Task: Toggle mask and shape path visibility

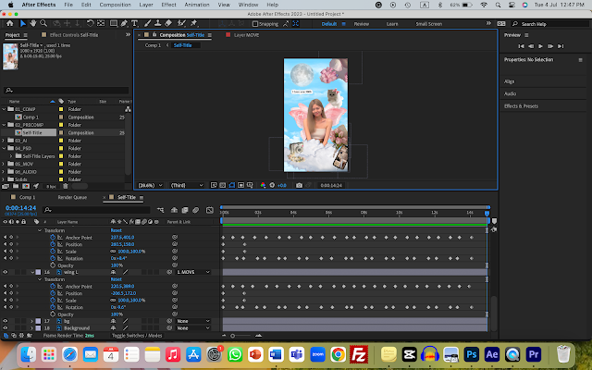Action: 232,185
